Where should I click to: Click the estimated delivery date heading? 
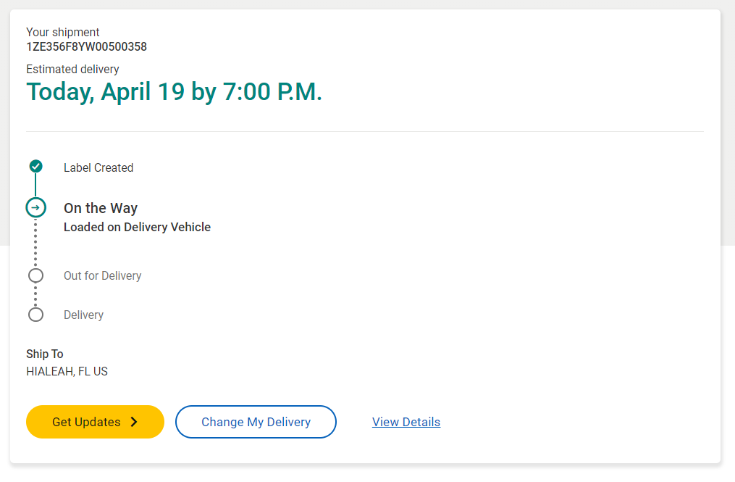click(174, 92)
